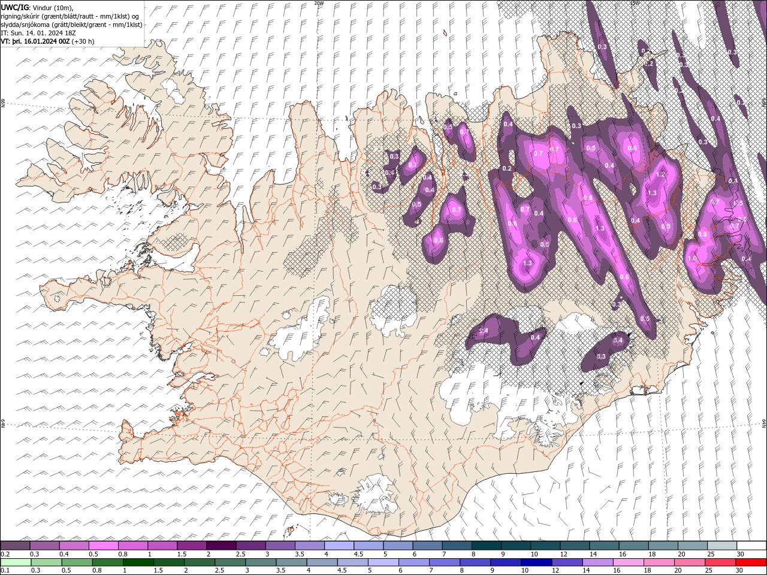Pick the lower legend swatch labeled 2
This screenshot has height=575, width=767.
(x=200, y=562)
